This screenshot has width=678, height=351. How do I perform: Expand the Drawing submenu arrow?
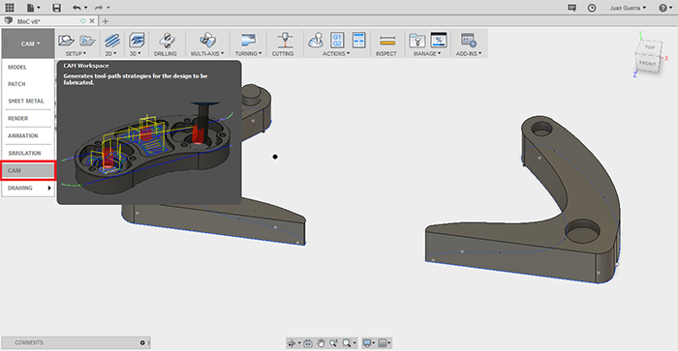pyautogui.click(x=49, y=188)
